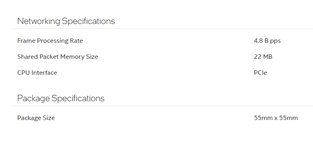The height and width of the screenshot is (144, 313).
Task: Click the Networking Specifications section heading
Action: point(66,21)
